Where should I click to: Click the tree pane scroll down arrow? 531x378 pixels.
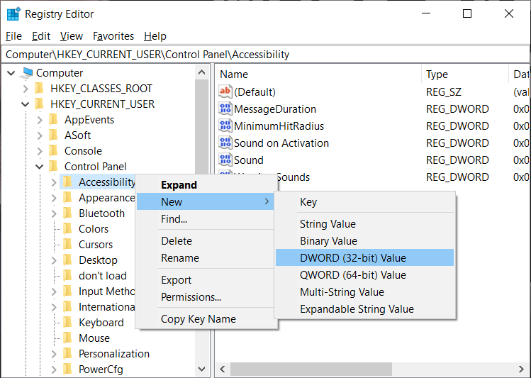point(202,369)
